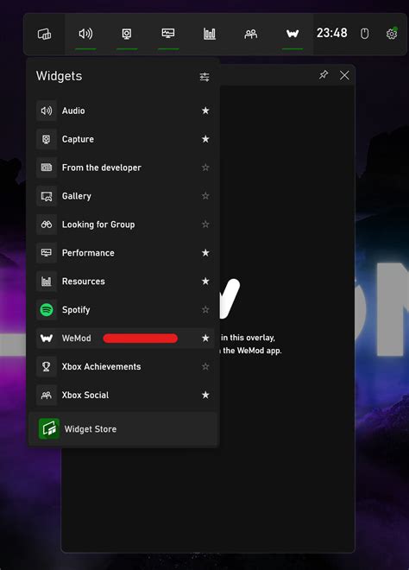Unfavorite the WeMod widget star
Viewport: 409px width, 570px height.
pos(205,338)
